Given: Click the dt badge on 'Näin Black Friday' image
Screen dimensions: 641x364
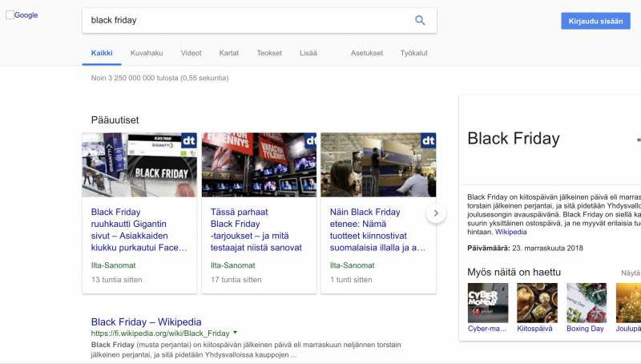Looking at the screenshot, I should [428, 140].
